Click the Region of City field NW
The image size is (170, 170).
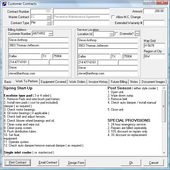pos(154,56)
